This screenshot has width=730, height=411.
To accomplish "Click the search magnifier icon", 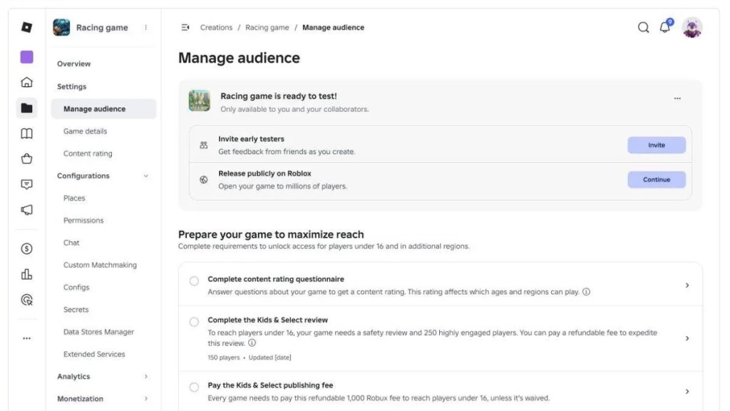I will [643, 28].
